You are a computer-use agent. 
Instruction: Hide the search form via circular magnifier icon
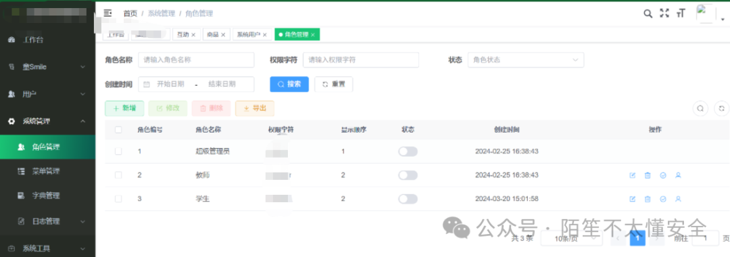coord(700,108)
